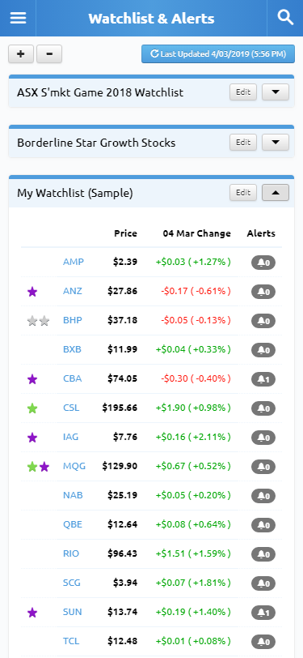Click the green star next to CSL
The width and height of the screenshot is (303, 658).
[32, 408]
